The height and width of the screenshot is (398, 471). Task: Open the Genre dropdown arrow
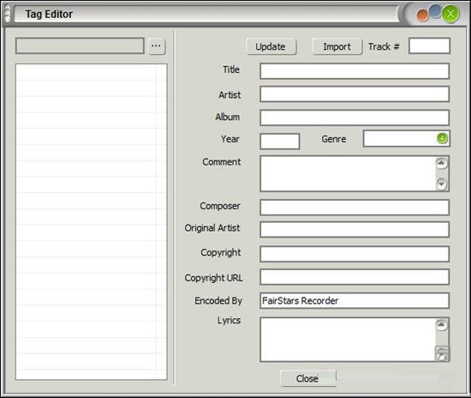442,138
